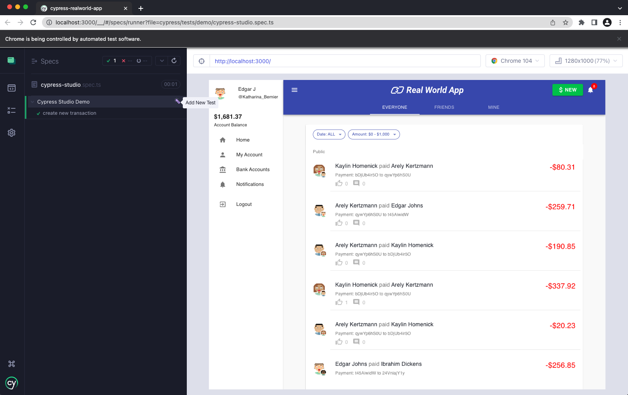This screenshot has width=628, height=395.
Task: Open the Runs list icon in sidebar
Action: tap(12, 110)
